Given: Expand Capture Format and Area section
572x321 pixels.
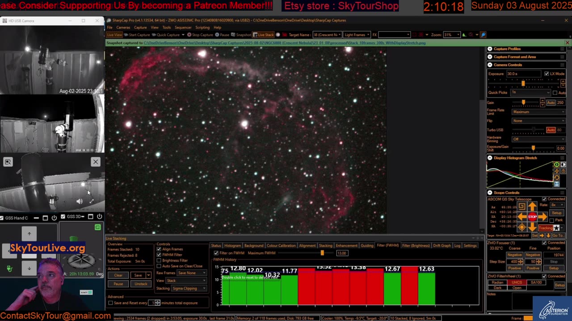Looking at the screenshot, I should click(x=490, y=57).
